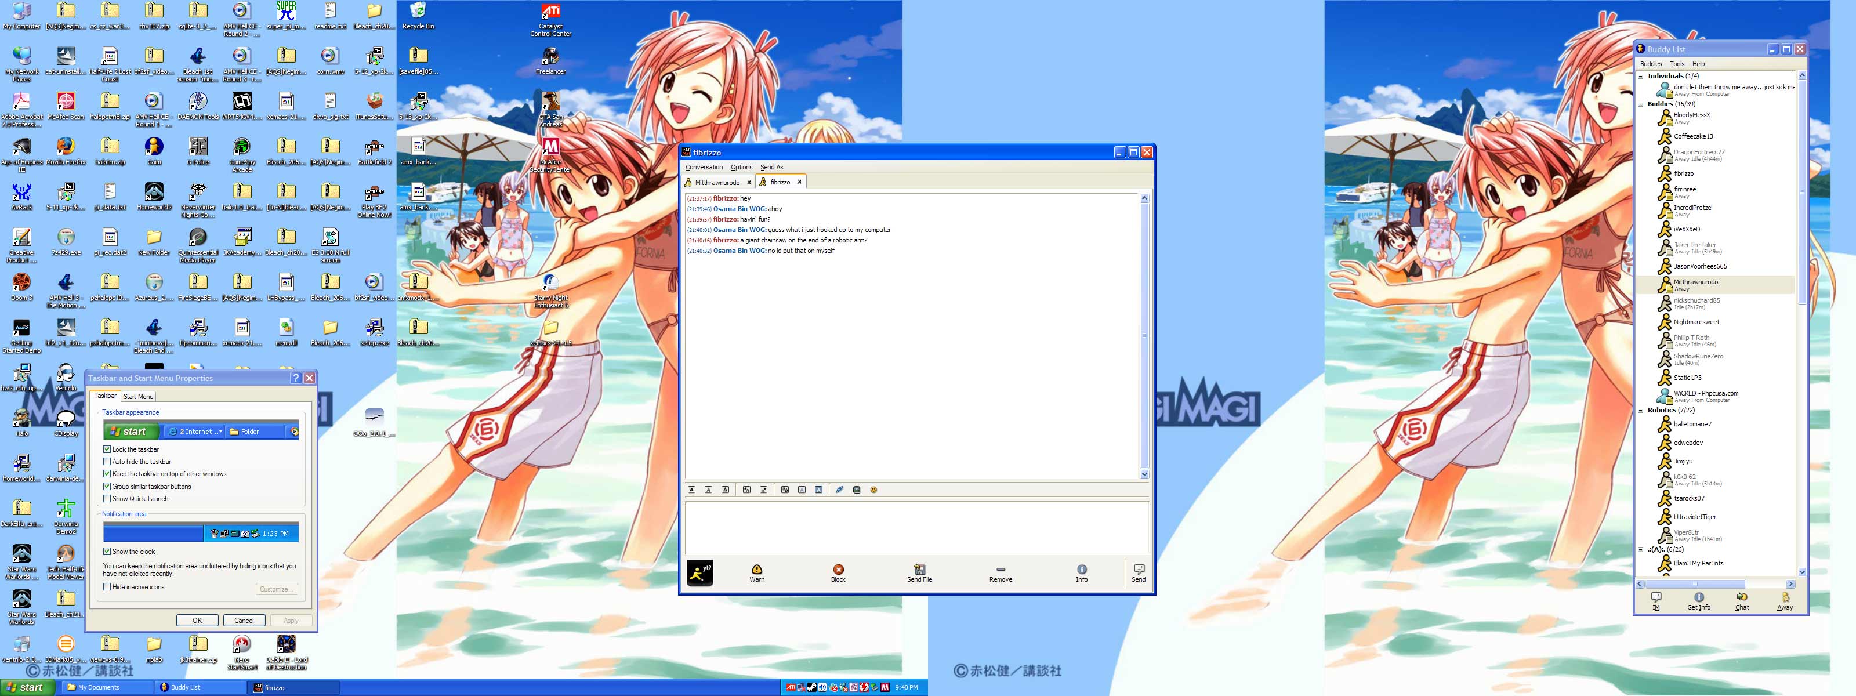
Task: Open the font face picker icon
Action: pos(785,490)
